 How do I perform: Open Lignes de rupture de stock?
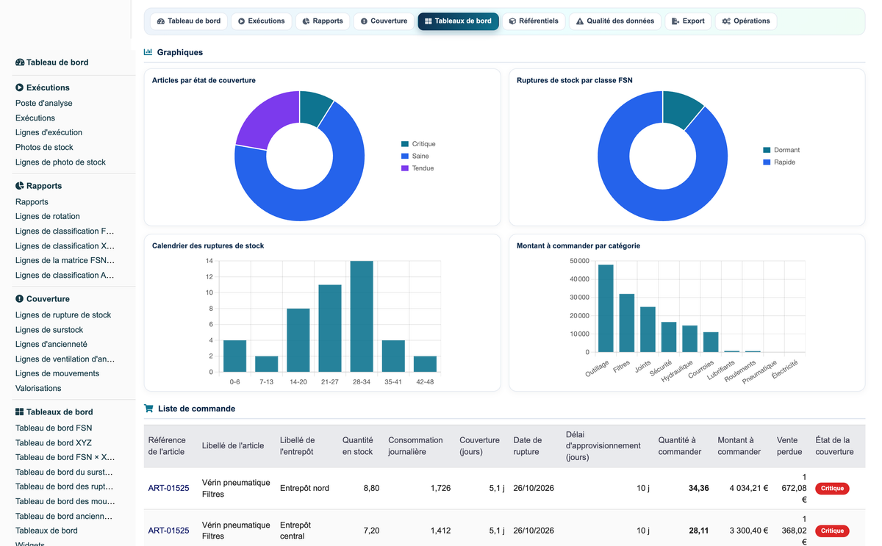pyautogui.click(x=63, y=315)
